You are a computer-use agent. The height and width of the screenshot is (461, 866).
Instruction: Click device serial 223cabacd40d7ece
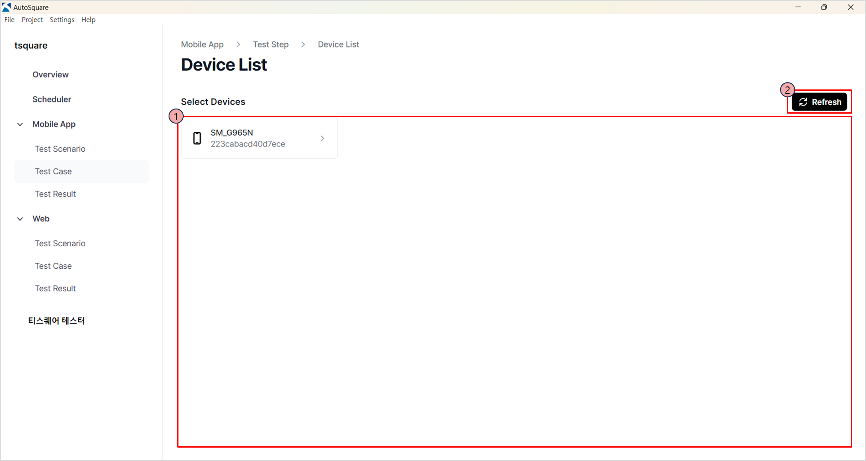click(248, 144)
